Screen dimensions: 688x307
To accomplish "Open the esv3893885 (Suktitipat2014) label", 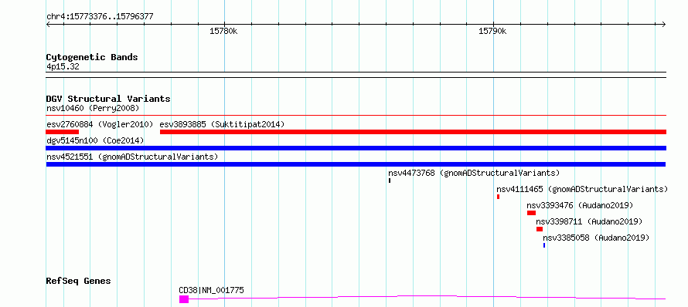I will point(222,124).
